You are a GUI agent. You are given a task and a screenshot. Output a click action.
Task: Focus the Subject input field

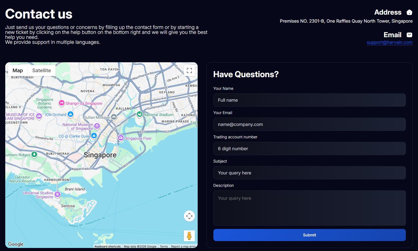pyautogui.click(x=309, y=173)
